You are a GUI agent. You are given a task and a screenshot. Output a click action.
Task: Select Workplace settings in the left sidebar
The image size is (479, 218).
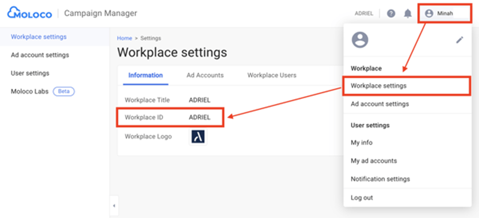point(39,37)
